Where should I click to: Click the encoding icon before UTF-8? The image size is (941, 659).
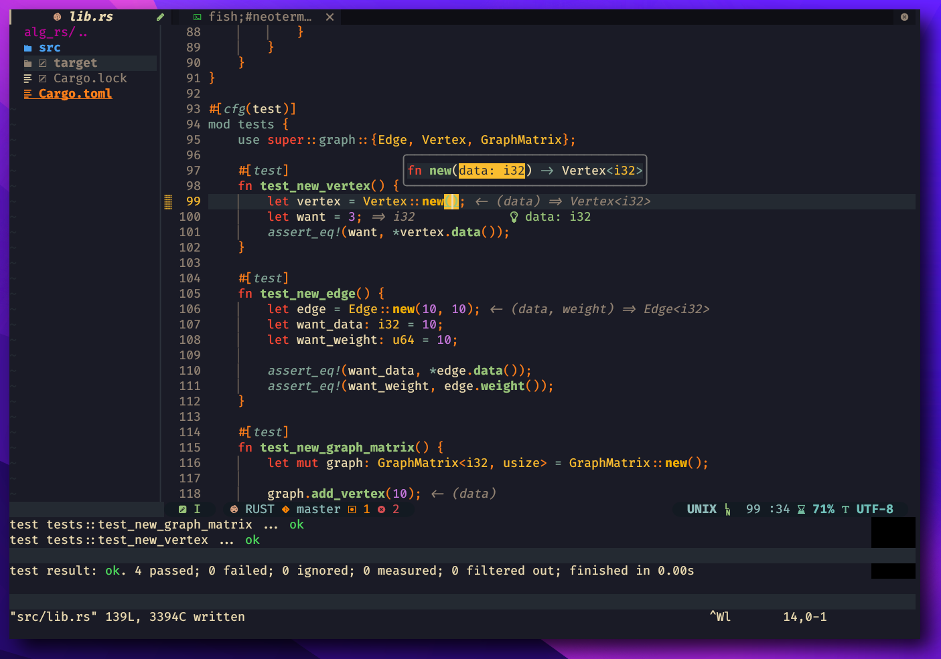pyautogui.click(x=845, y=509)
